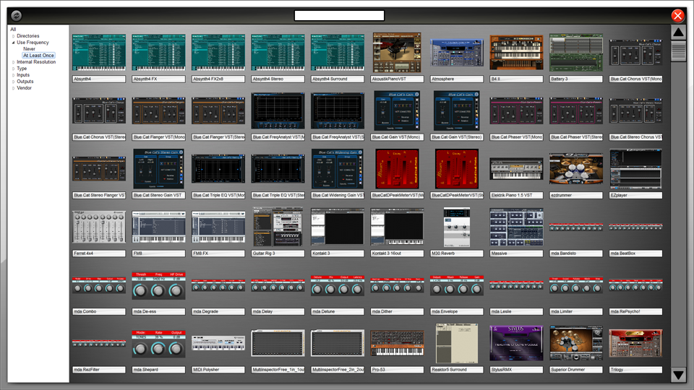Select the EZplayer plugin thumbnail
Screen dimensions: 694x390
coord(635,169)
